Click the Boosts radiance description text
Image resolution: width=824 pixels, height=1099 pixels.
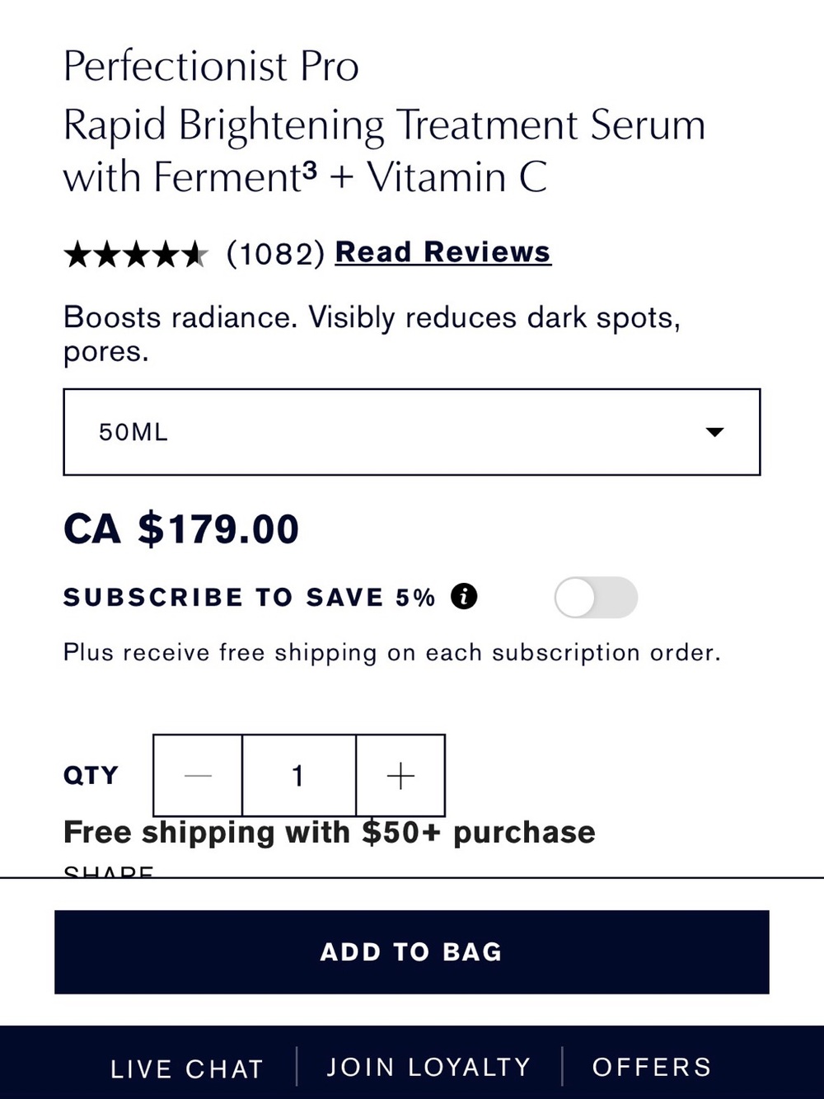[372, 334]
